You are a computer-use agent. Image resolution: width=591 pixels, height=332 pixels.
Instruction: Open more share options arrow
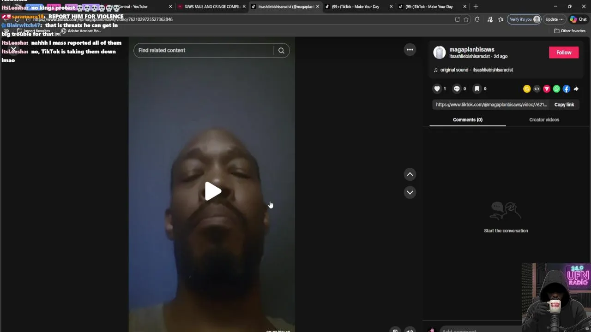576,89
